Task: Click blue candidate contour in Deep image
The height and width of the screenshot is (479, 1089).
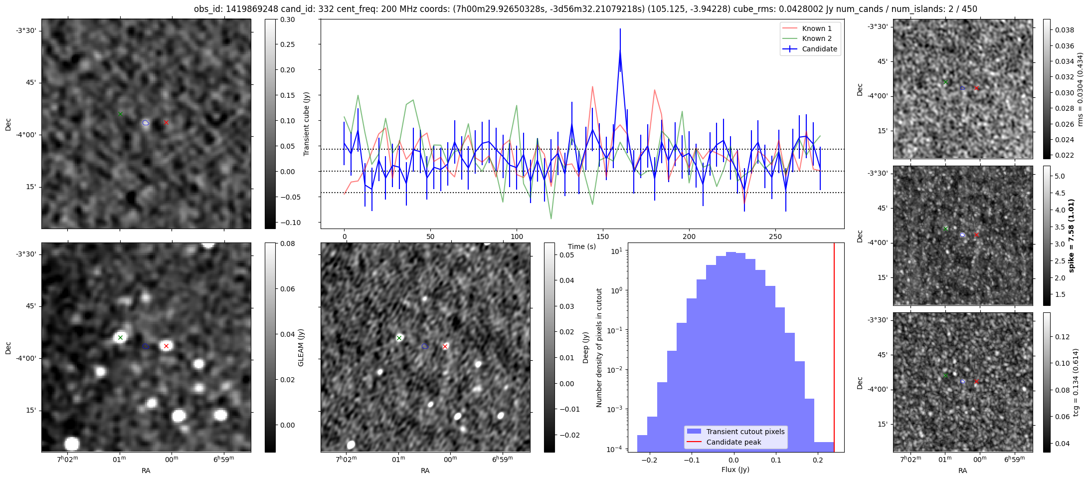Action: coord(425,346)
